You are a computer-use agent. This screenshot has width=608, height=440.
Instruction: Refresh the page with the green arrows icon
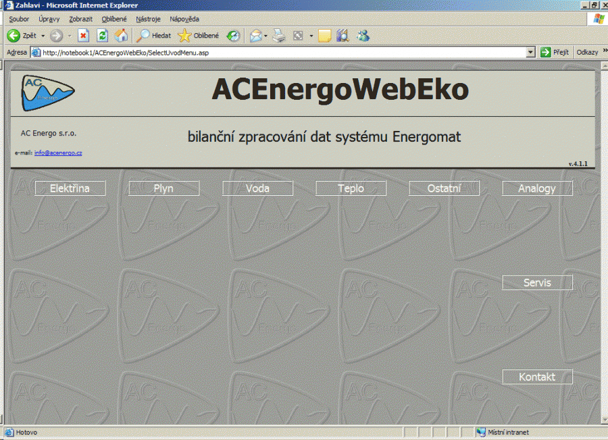pyautogui.click(x=103, y=36)
